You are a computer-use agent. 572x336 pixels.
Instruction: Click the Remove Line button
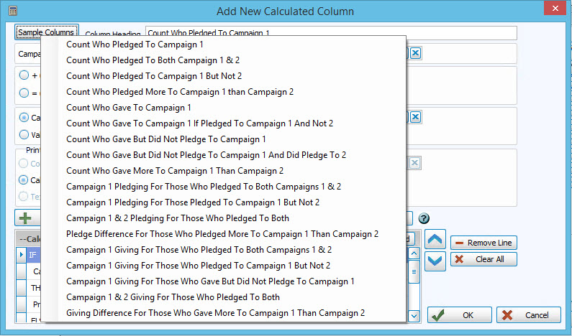pyautogui.click(x=484, y=243)
